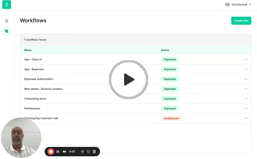The height and width of the screenshot is (159, 257).
Task: Play the video using center play button
Action: pyautogui.click(x=128, y=80)
